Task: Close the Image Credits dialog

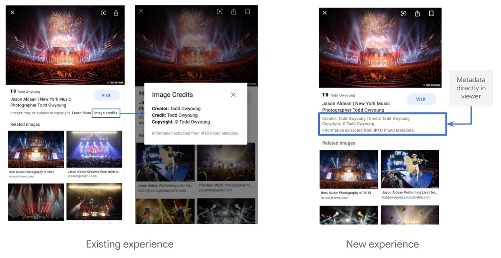Action: coord(233,94)
